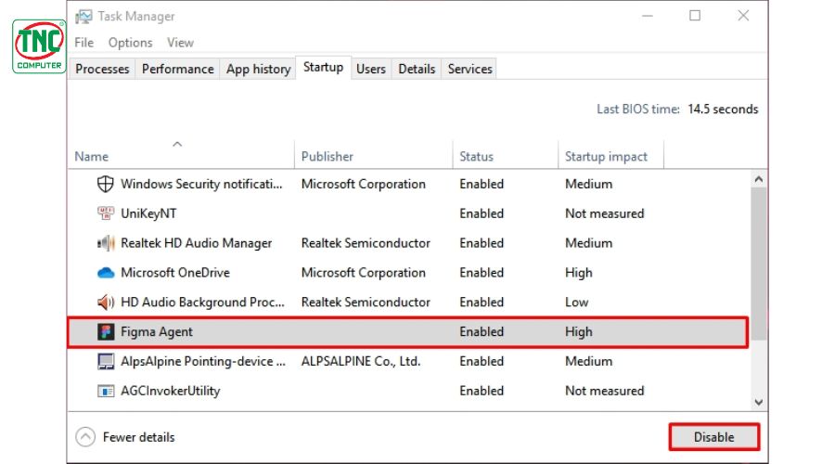Open the File menu
This screenshot has height=464, width=835.
[x=84, y=43]
